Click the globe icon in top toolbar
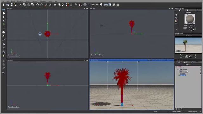Image resolution: width=203 pixels, height=114 pixels. pyautogui.click(x=85, y=5)
